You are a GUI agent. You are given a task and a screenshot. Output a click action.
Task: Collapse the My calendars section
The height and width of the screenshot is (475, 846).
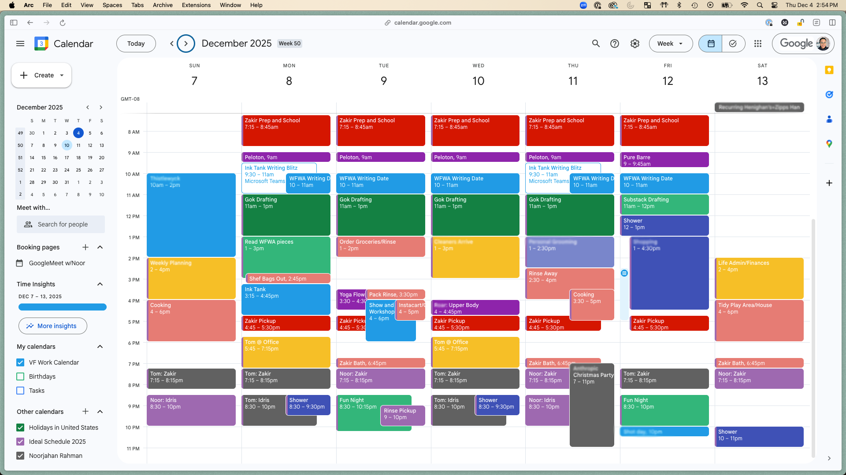(x=100, y=347)
